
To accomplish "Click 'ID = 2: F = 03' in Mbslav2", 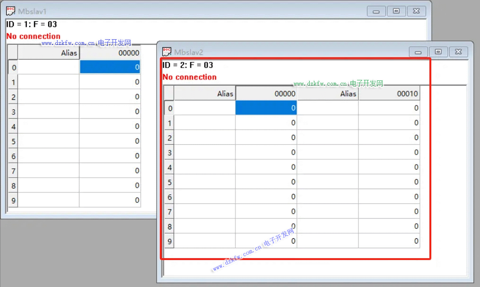I will 188,65.
